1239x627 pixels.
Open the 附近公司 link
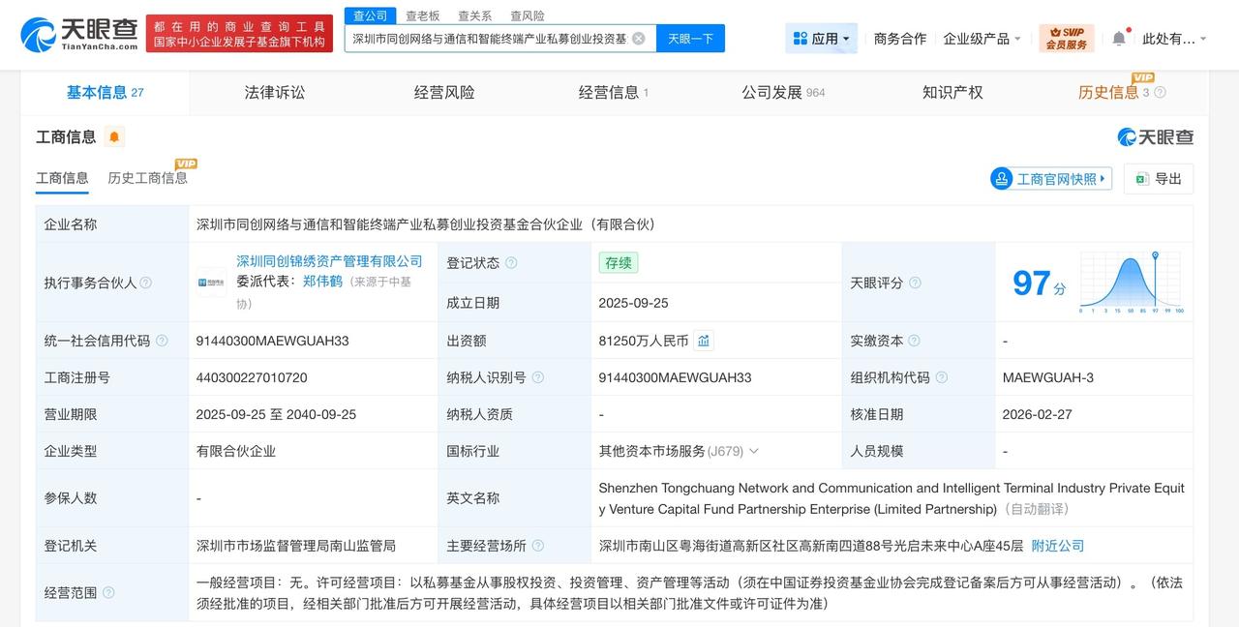click(1059, 545)
